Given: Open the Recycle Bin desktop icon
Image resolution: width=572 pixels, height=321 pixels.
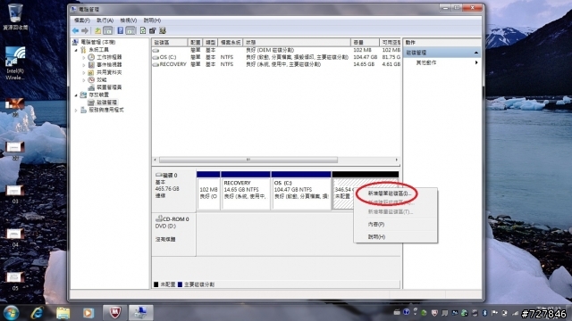Looking at the screenshot, I should [15, 17].
